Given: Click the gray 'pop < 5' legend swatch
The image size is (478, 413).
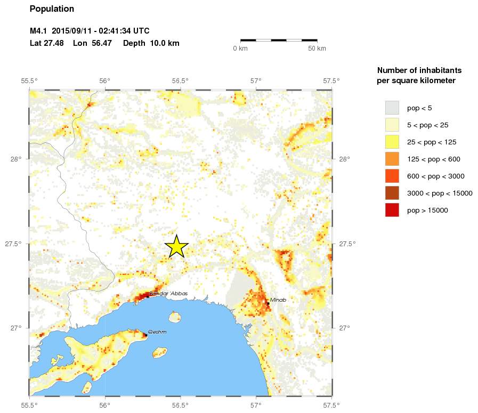Looking at the screenshot, I should (x=392, y=108).
